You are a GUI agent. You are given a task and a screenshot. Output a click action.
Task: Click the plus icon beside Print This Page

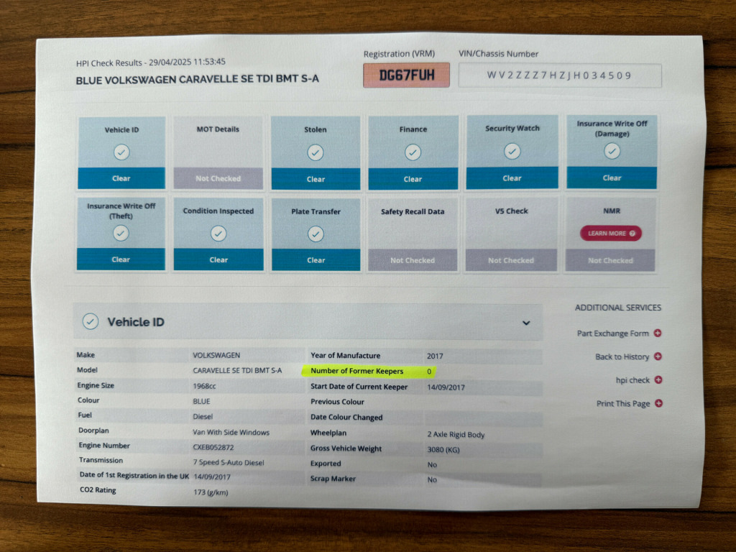tap(659, 403)
